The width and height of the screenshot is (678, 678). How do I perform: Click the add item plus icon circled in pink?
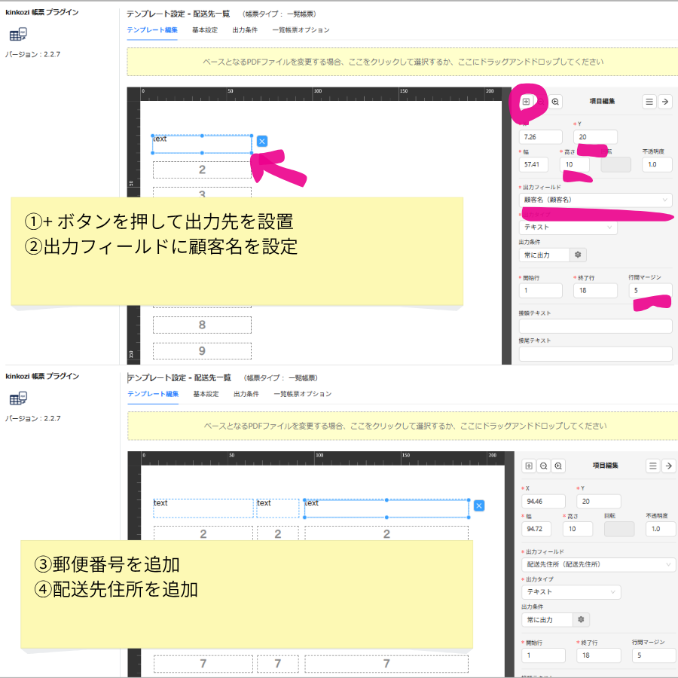(526, 102)
